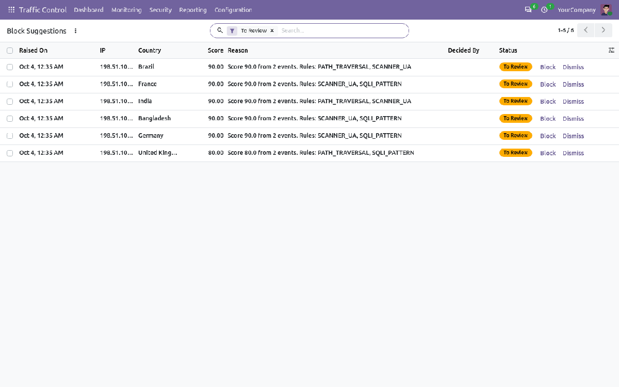Block the India suggestion
The width and height of the screenshot is (619, 387).
pos(548,102)
